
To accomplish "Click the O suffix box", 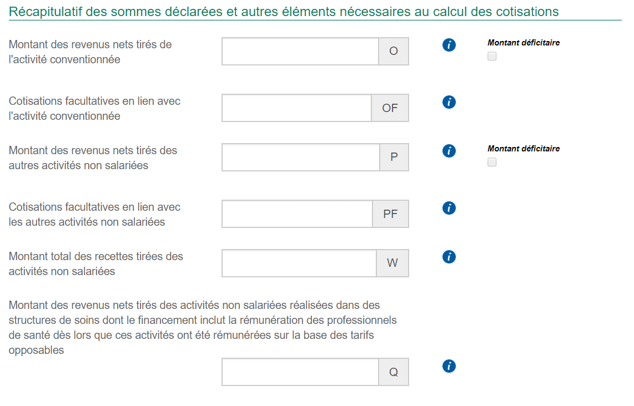I will pos(394,52).
